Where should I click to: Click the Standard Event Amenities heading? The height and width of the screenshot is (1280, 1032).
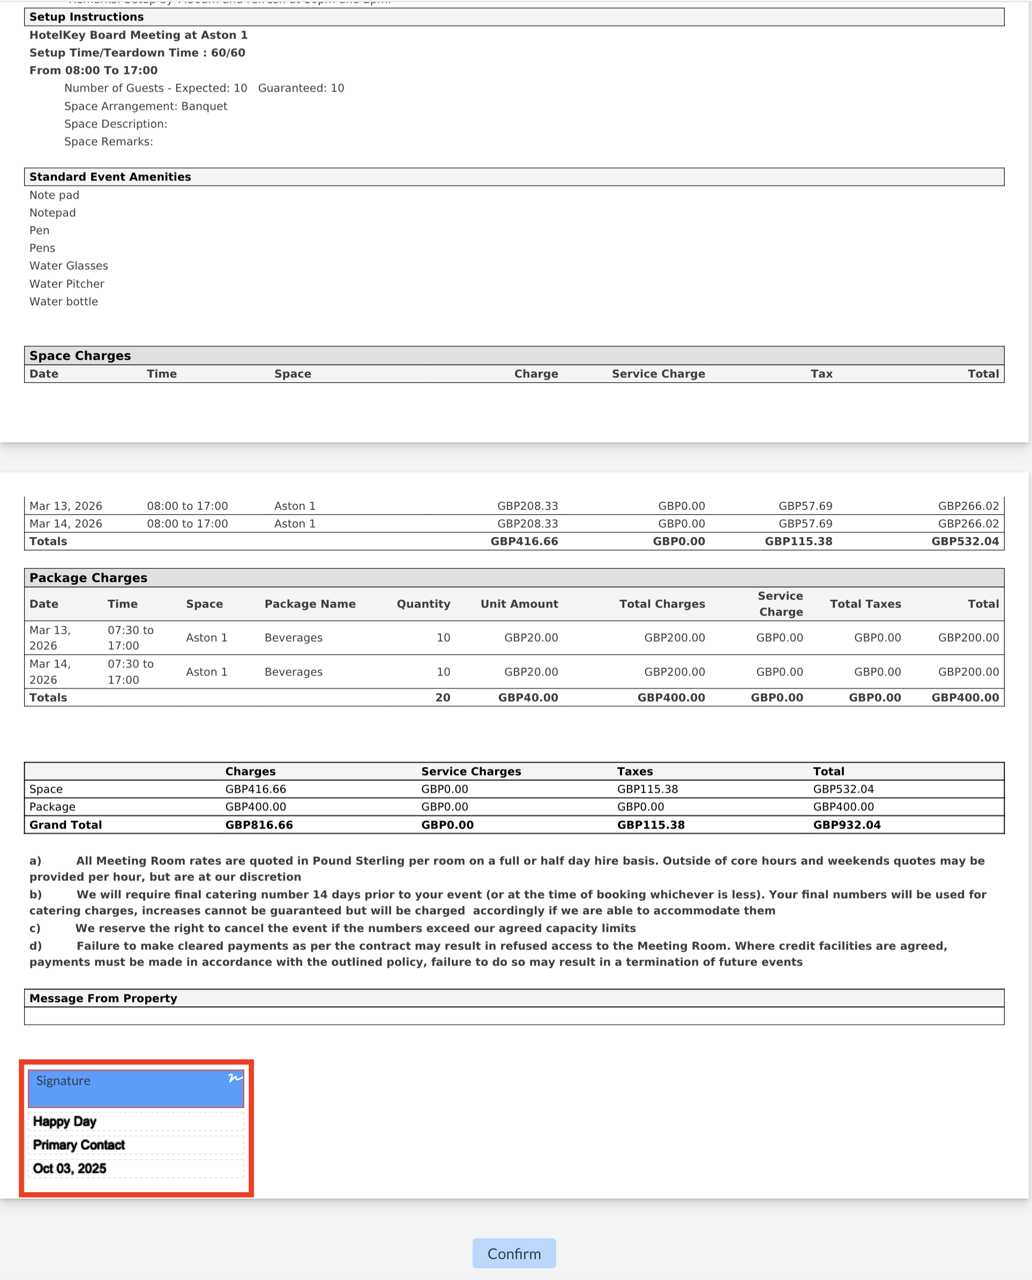(110, 177)
